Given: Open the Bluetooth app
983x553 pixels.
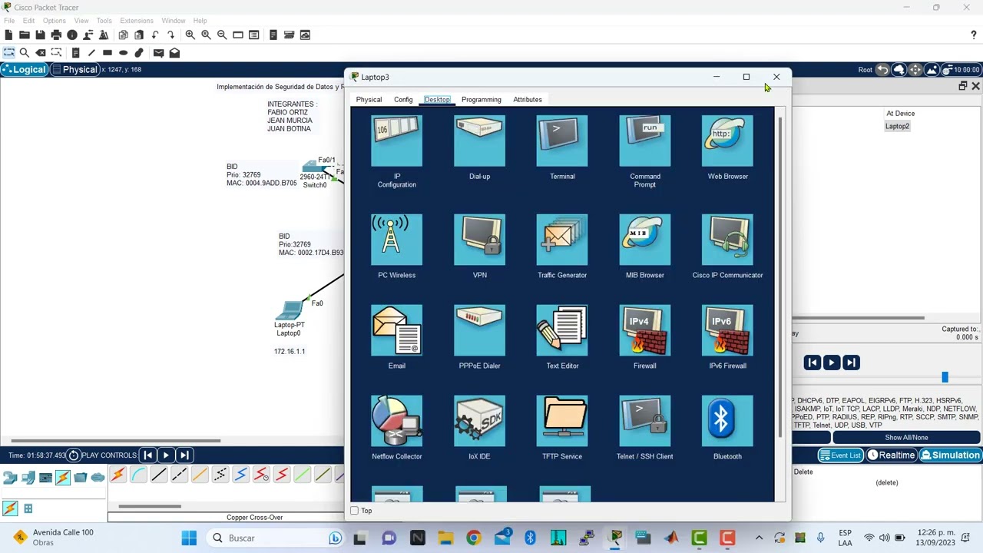Looking at the screenshot, I should pos(727,421).
